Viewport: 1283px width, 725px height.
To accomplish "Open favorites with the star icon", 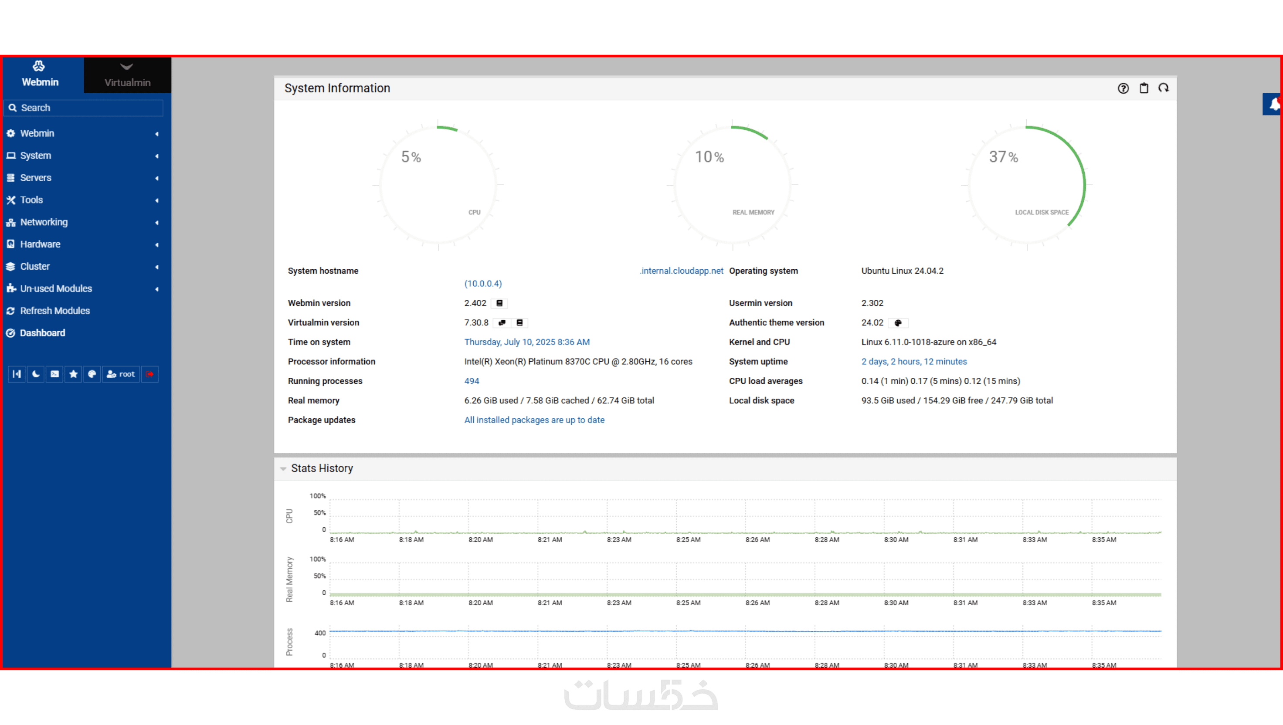I will [73, 374].
